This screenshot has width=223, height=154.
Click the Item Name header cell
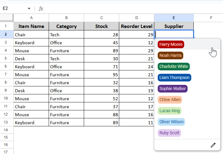(x=31, y=26)
